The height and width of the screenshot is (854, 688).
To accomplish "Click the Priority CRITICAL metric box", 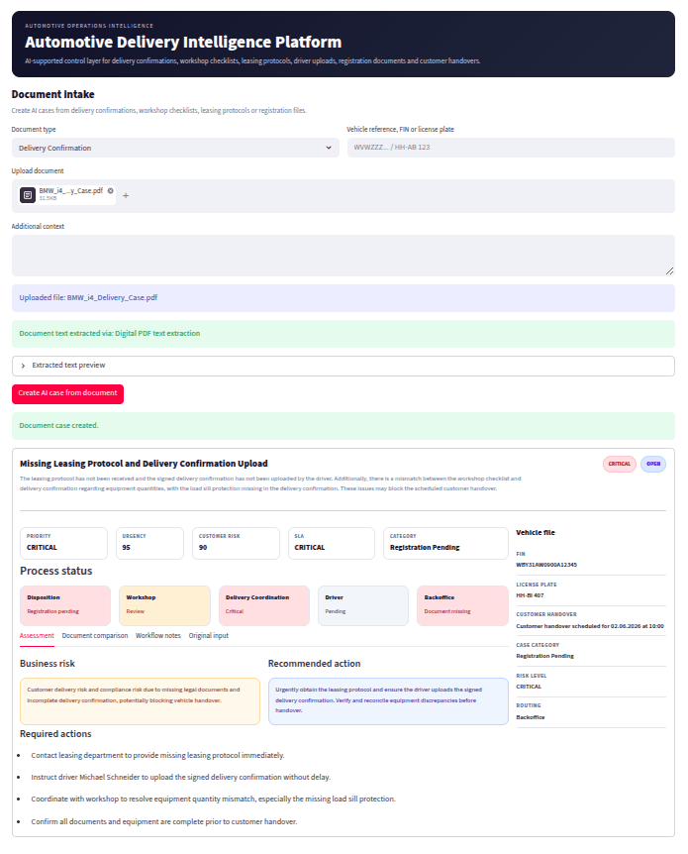I will [63, 543].
